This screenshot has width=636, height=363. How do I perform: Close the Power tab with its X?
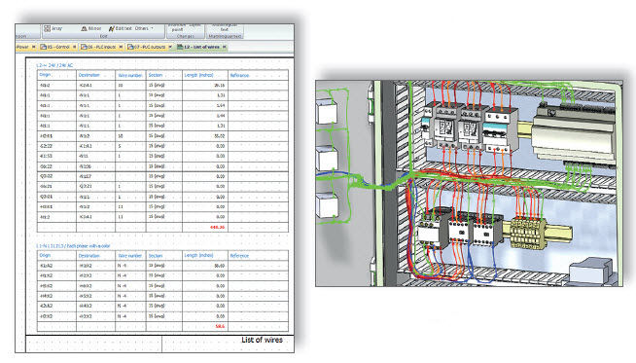(x=34, y=47)
